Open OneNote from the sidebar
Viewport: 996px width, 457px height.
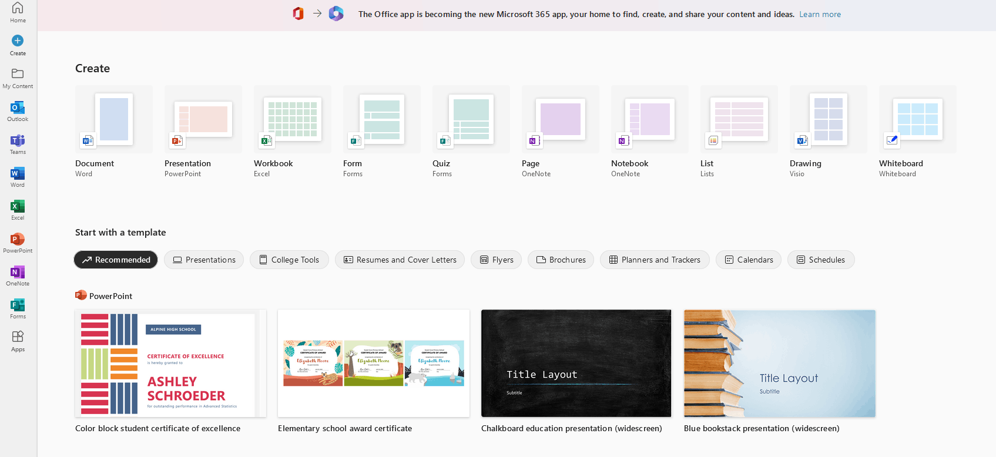[18, 275]
